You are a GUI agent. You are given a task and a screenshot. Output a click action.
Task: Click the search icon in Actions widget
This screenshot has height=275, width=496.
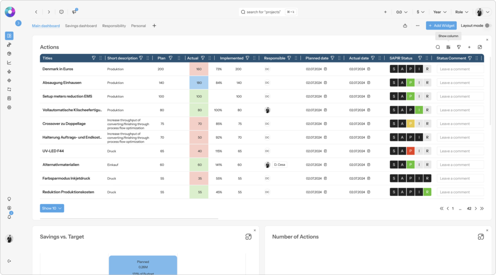pyautogui.click(x=438, y=47)
